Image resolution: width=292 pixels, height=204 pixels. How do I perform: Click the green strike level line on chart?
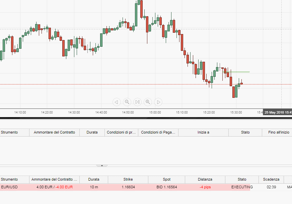[236, 72]
